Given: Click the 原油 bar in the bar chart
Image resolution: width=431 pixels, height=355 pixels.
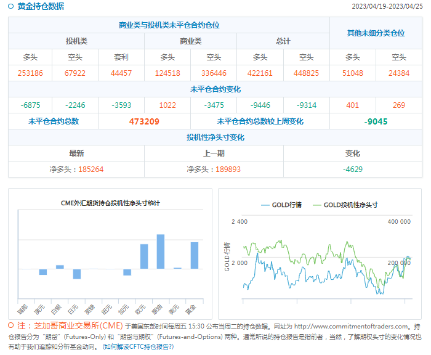Looking at the screenshot, I should click(161, 251).
